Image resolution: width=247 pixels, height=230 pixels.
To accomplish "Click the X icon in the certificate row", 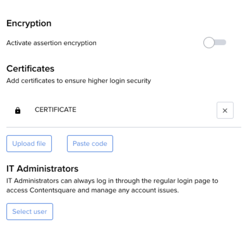I will pos(225,111).
